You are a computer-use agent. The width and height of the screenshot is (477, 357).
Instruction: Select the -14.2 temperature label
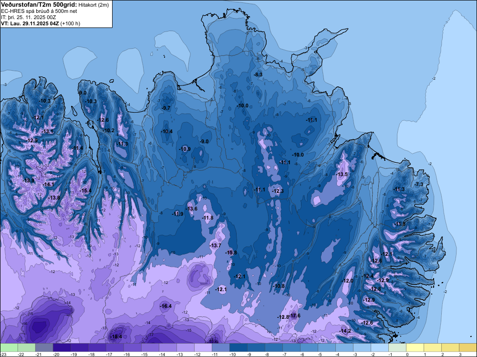coord(345,331)
